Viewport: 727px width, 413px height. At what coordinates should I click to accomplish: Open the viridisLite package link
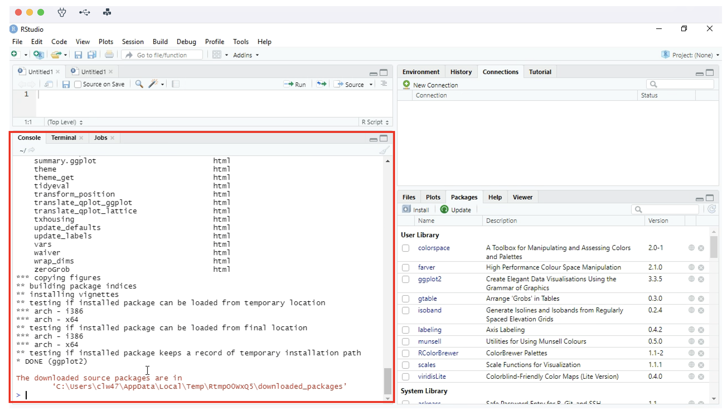(x=432, y=376)
